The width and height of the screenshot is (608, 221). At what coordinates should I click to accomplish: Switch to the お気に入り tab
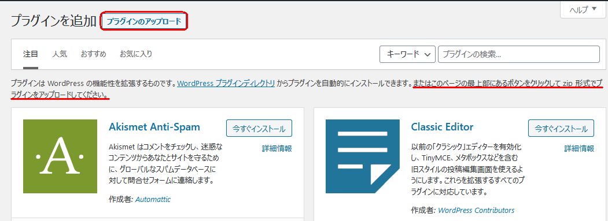(x=136, y=54)
